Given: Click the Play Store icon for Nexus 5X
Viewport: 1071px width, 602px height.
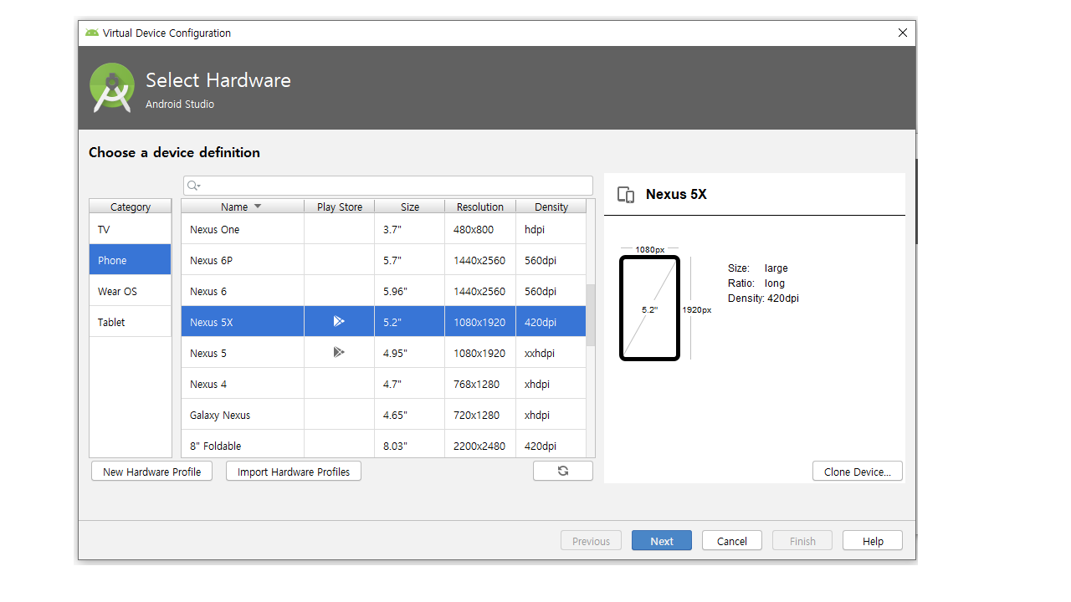Looking at the screenshot, I should pos(339,321).
